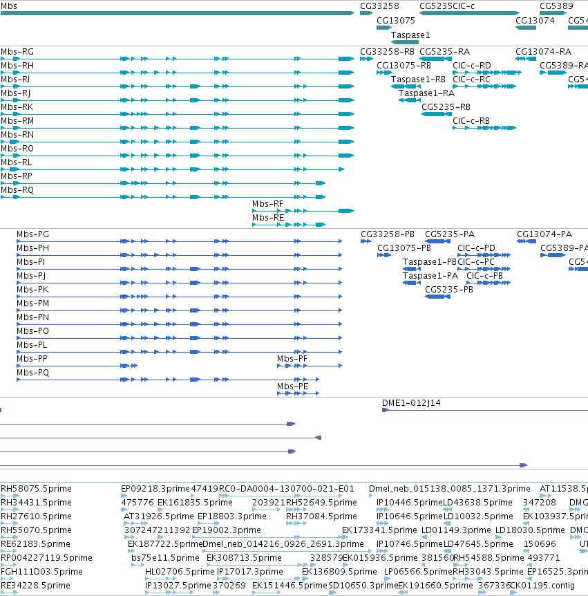Select RH58075.5prime EST label
The width and height of the screenshot is (588, 596).
tap(36, 488)
